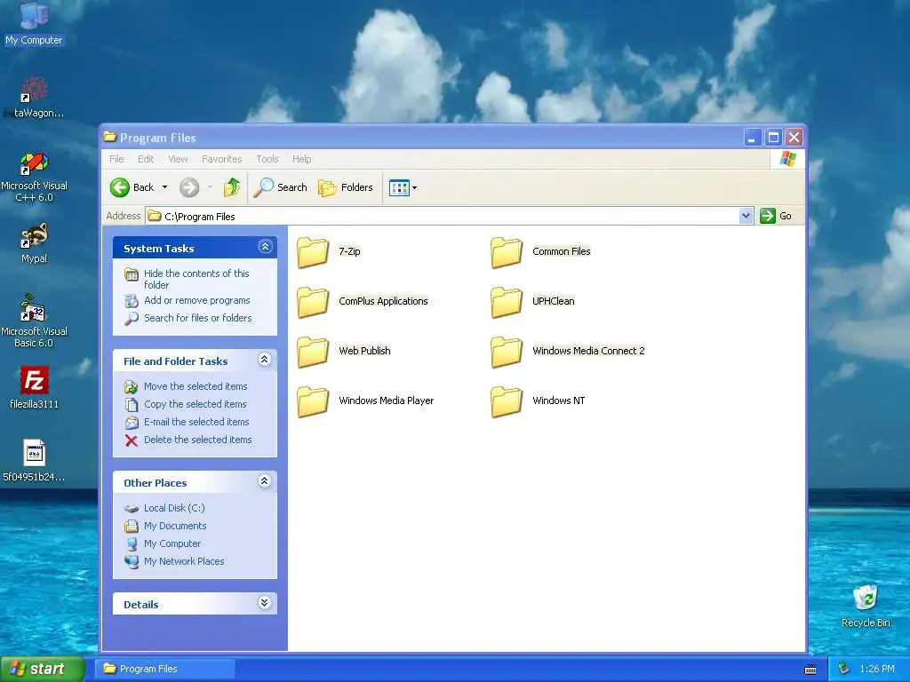
Task: Click Move the selected items
Action: pos(196,386)
